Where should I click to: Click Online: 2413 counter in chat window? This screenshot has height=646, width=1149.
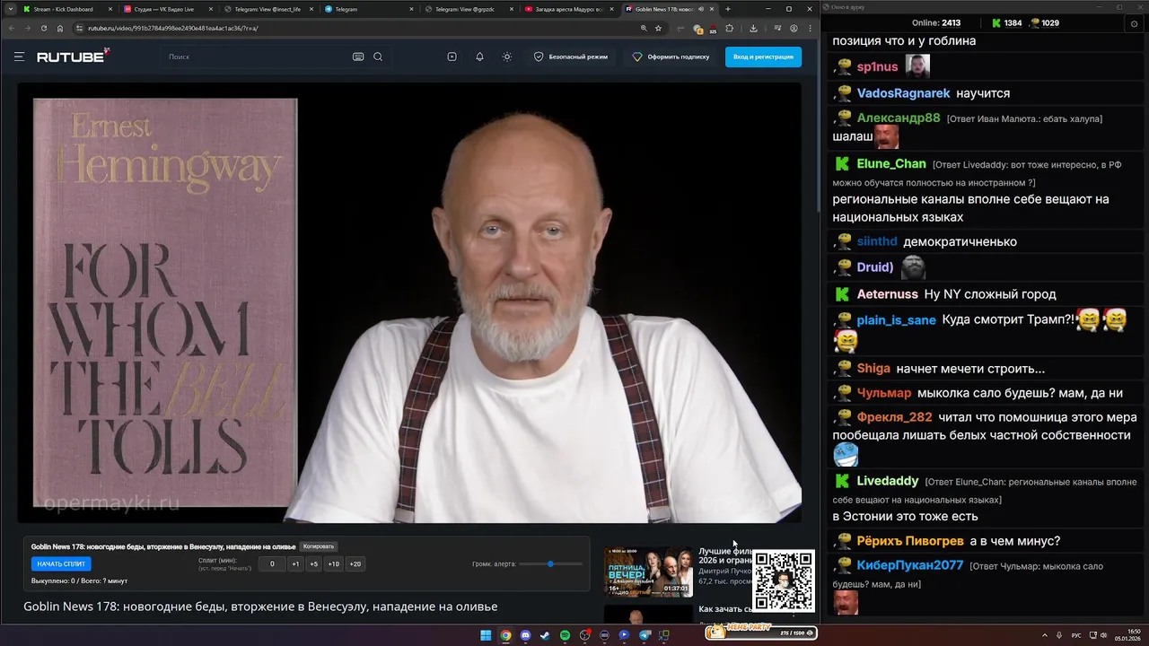pyautogui.click(x=935, y=23)
